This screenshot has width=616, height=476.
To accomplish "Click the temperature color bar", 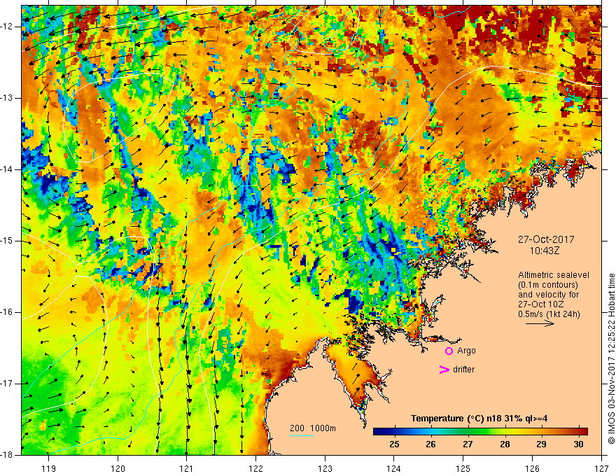I will (x=480, y=431).
